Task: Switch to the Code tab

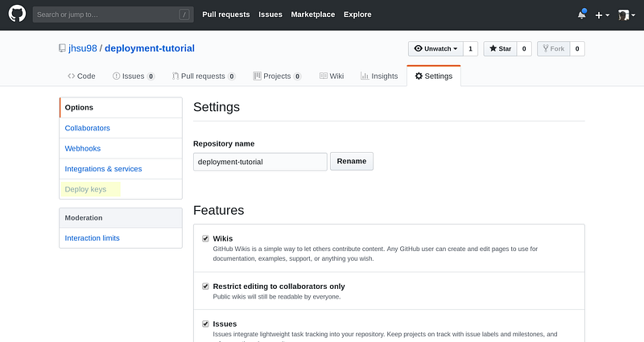Action: tap(81, 76)
